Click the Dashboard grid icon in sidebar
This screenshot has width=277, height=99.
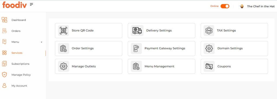tap(4, 20)
